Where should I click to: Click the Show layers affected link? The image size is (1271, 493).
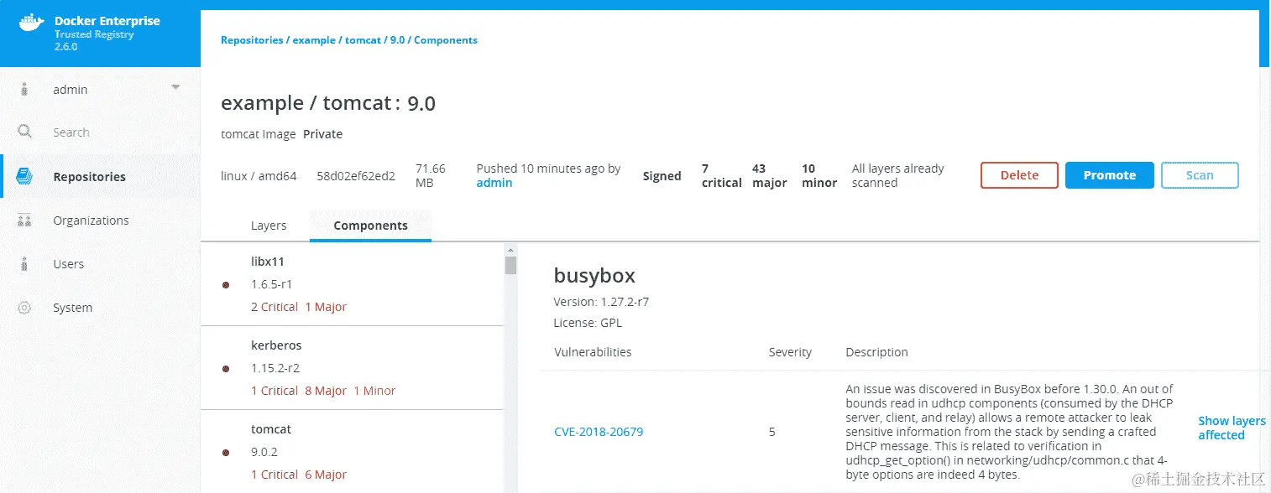pyautogui.click(x=1232, y=428)
